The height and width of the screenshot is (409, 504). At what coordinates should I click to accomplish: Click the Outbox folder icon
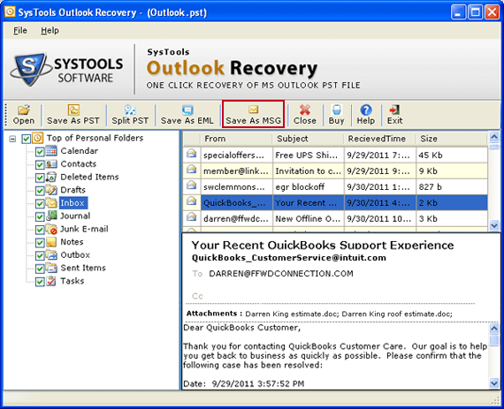(51, 255)
